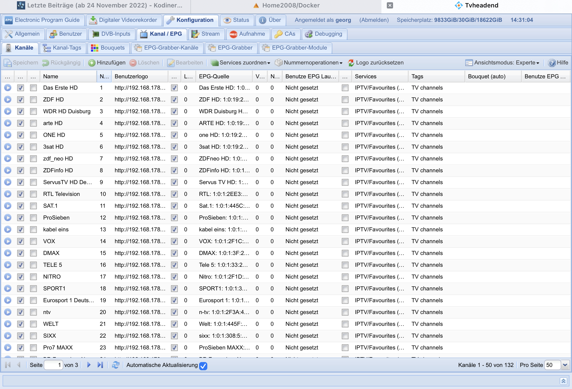Switch to Bouquets subtab

tap(108, 48)
